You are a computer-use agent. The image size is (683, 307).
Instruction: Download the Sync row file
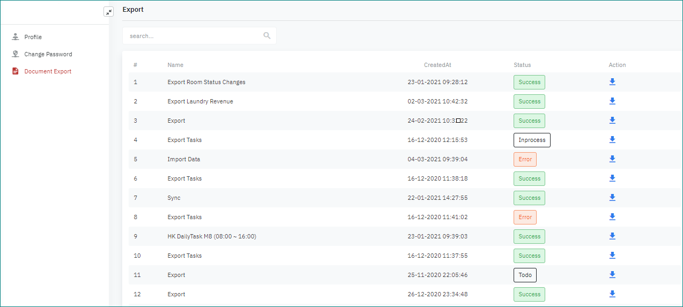612,198
